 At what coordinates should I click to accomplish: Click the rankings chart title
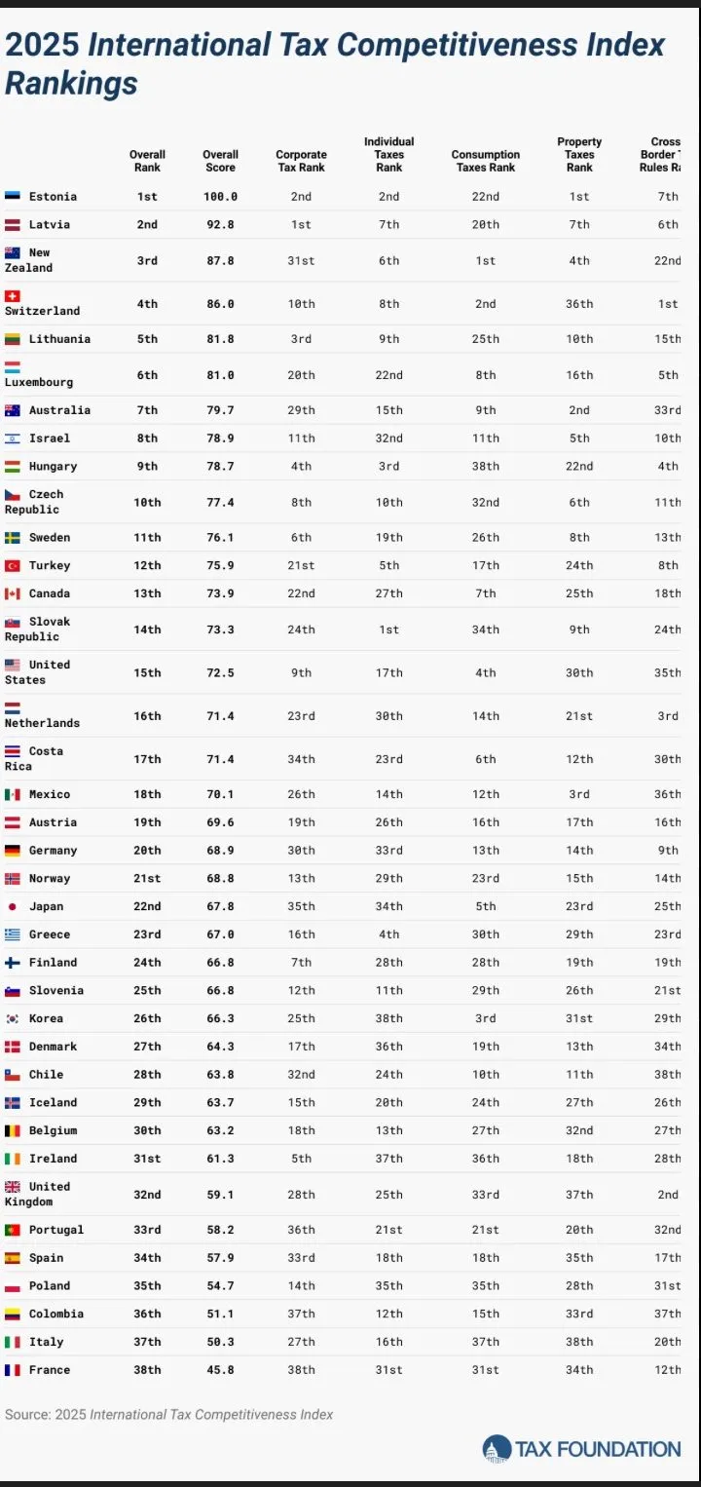click(335, 63)
